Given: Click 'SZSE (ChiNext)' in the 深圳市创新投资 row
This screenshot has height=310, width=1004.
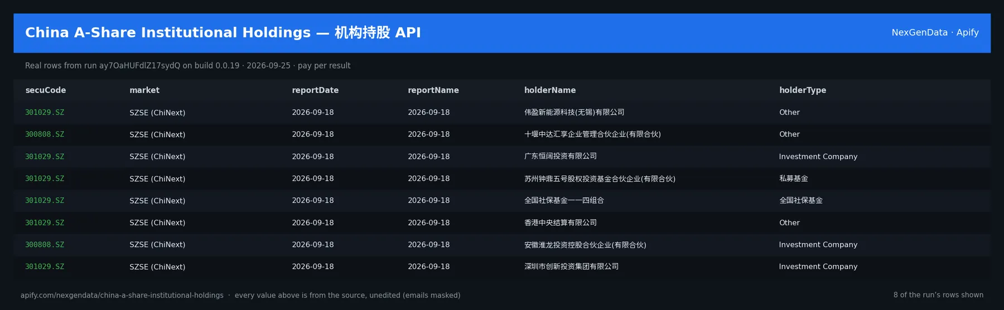Looking at the screenshot, I should [157, 267].
